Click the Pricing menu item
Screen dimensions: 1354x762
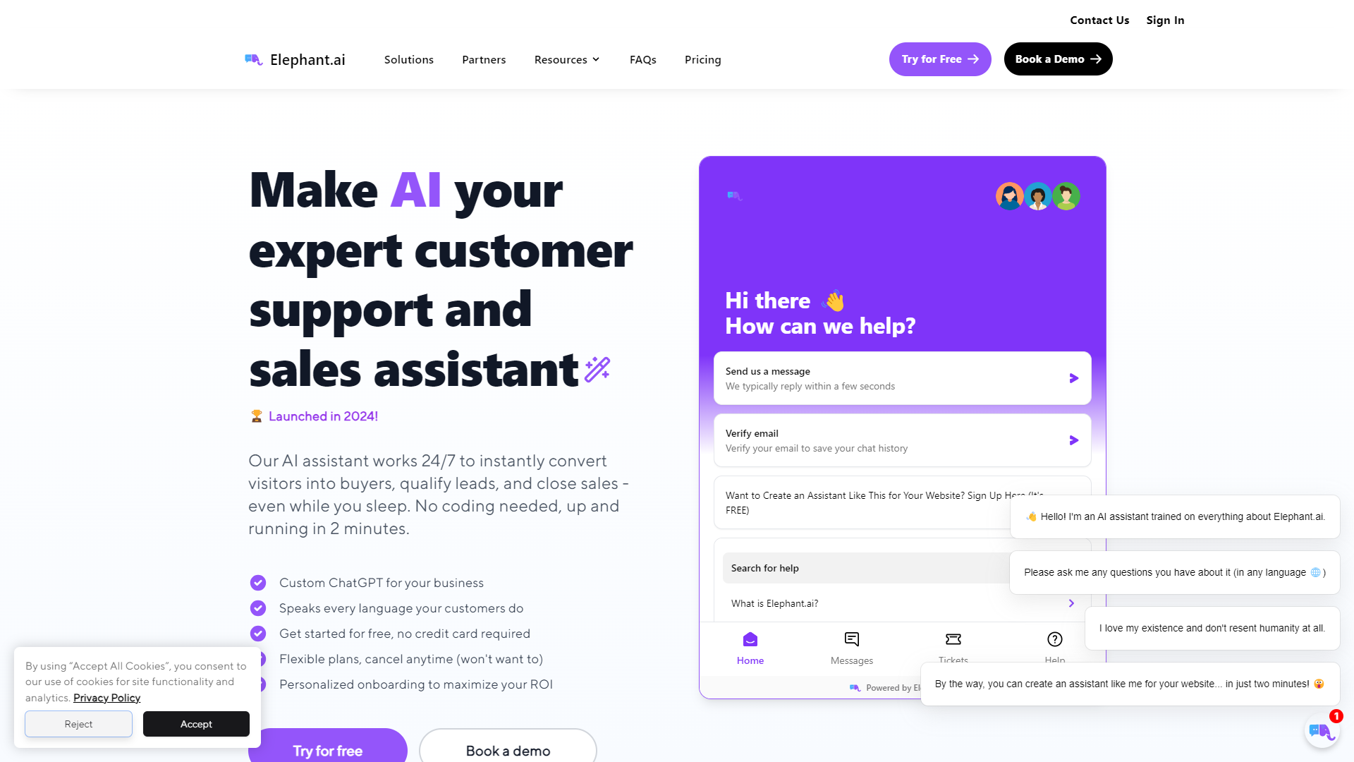[702, 59]
